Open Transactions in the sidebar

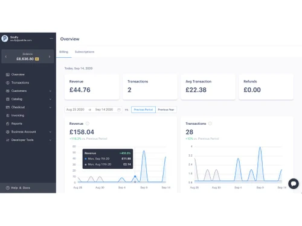click(20, 83)
